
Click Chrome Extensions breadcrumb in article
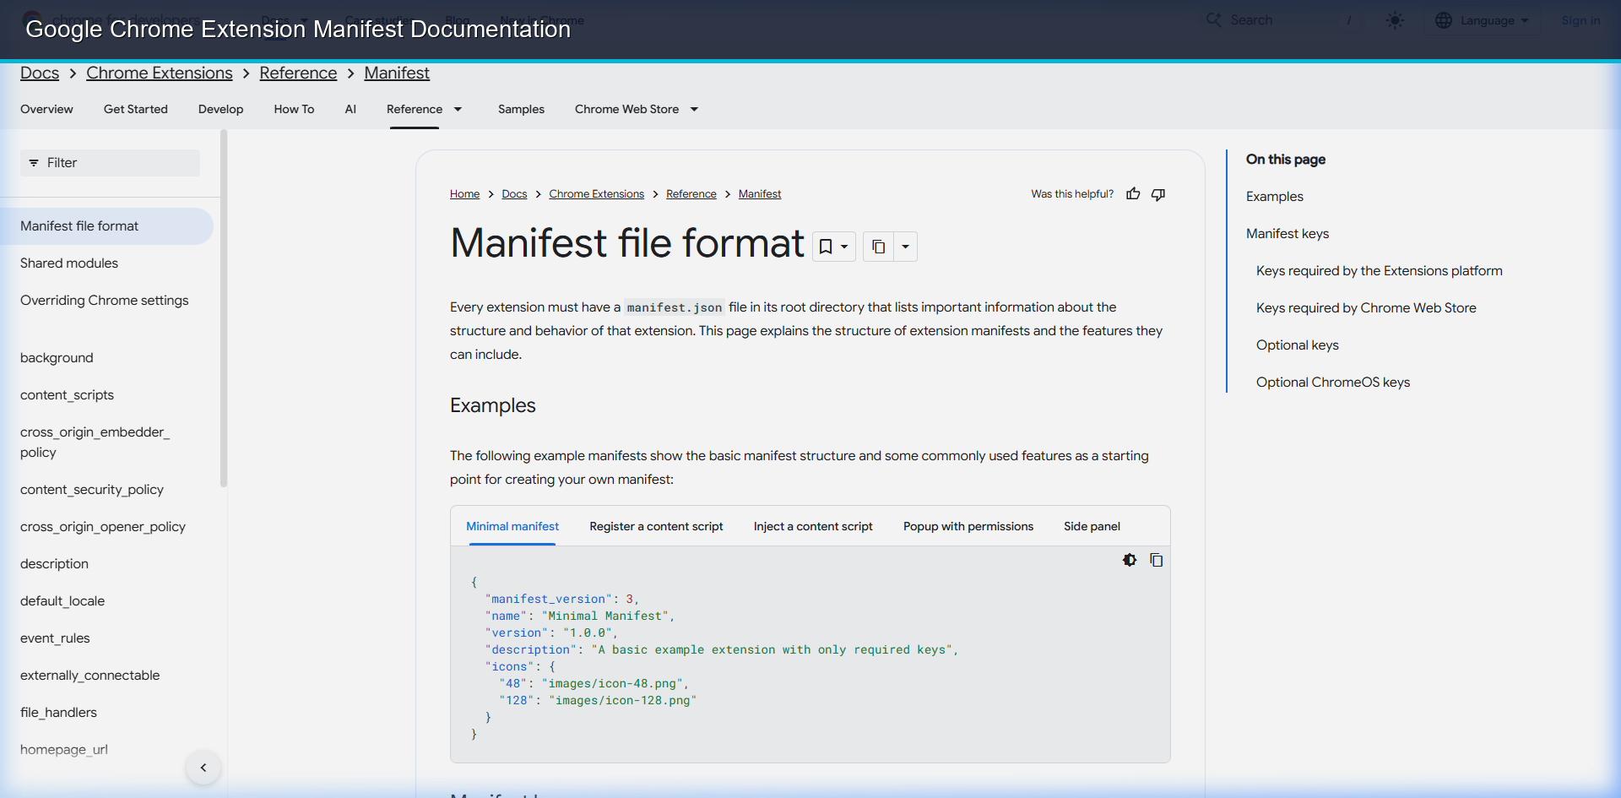(596, 194)
